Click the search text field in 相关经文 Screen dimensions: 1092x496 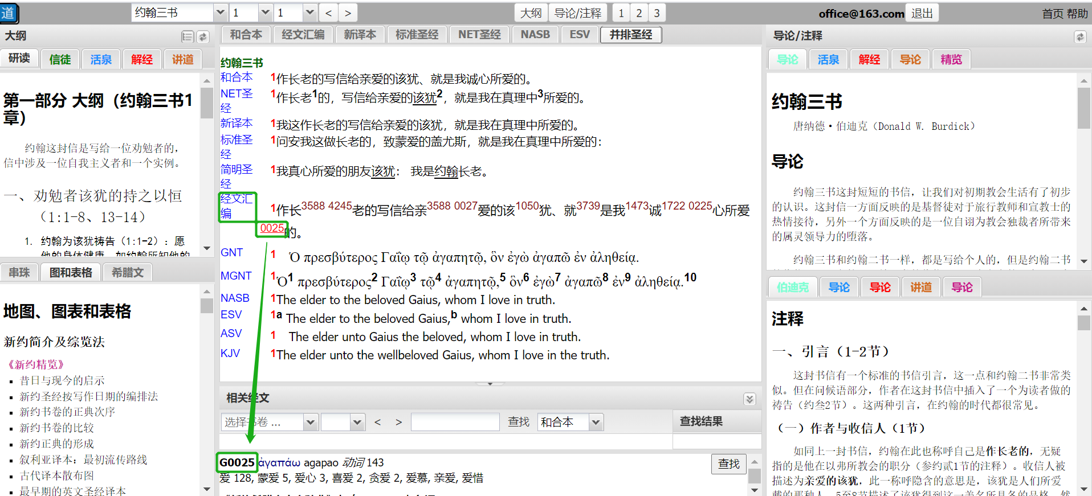455,422
